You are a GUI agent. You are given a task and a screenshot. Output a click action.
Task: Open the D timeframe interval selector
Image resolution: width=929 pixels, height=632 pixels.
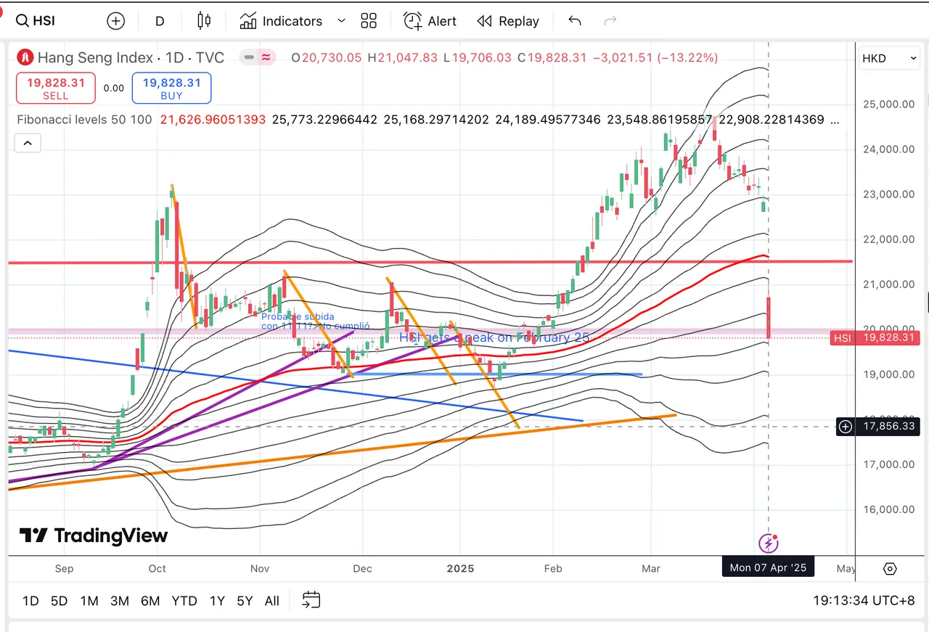[160, 21]
